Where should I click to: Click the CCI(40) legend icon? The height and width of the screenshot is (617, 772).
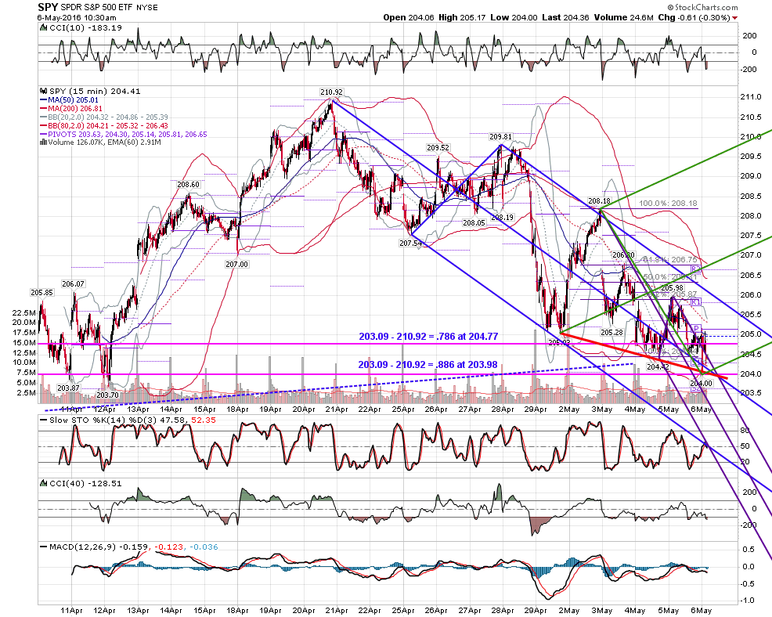coord(43,484)
